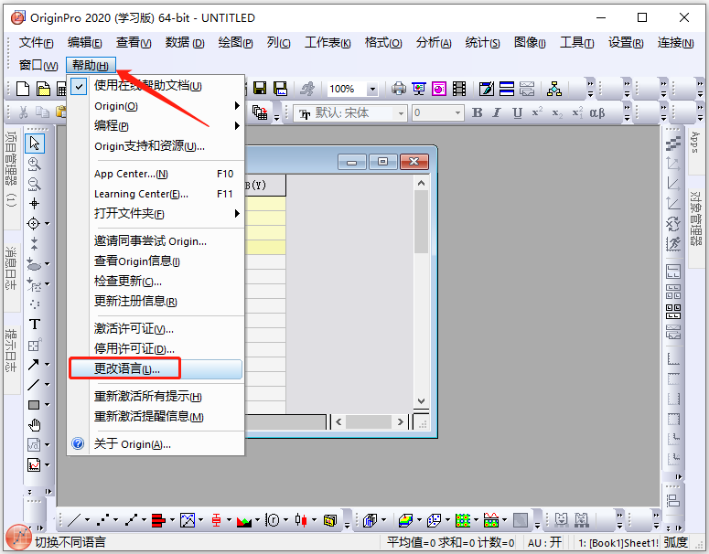Select the hand Pan tool
The height and width of the screenshot is (554, 709).
tap(35, 425)
